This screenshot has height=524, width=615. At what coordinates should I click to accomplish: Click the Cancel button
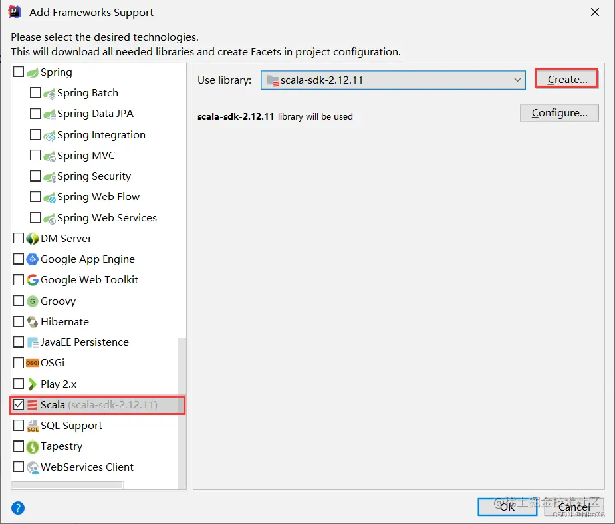click(574, 507)
